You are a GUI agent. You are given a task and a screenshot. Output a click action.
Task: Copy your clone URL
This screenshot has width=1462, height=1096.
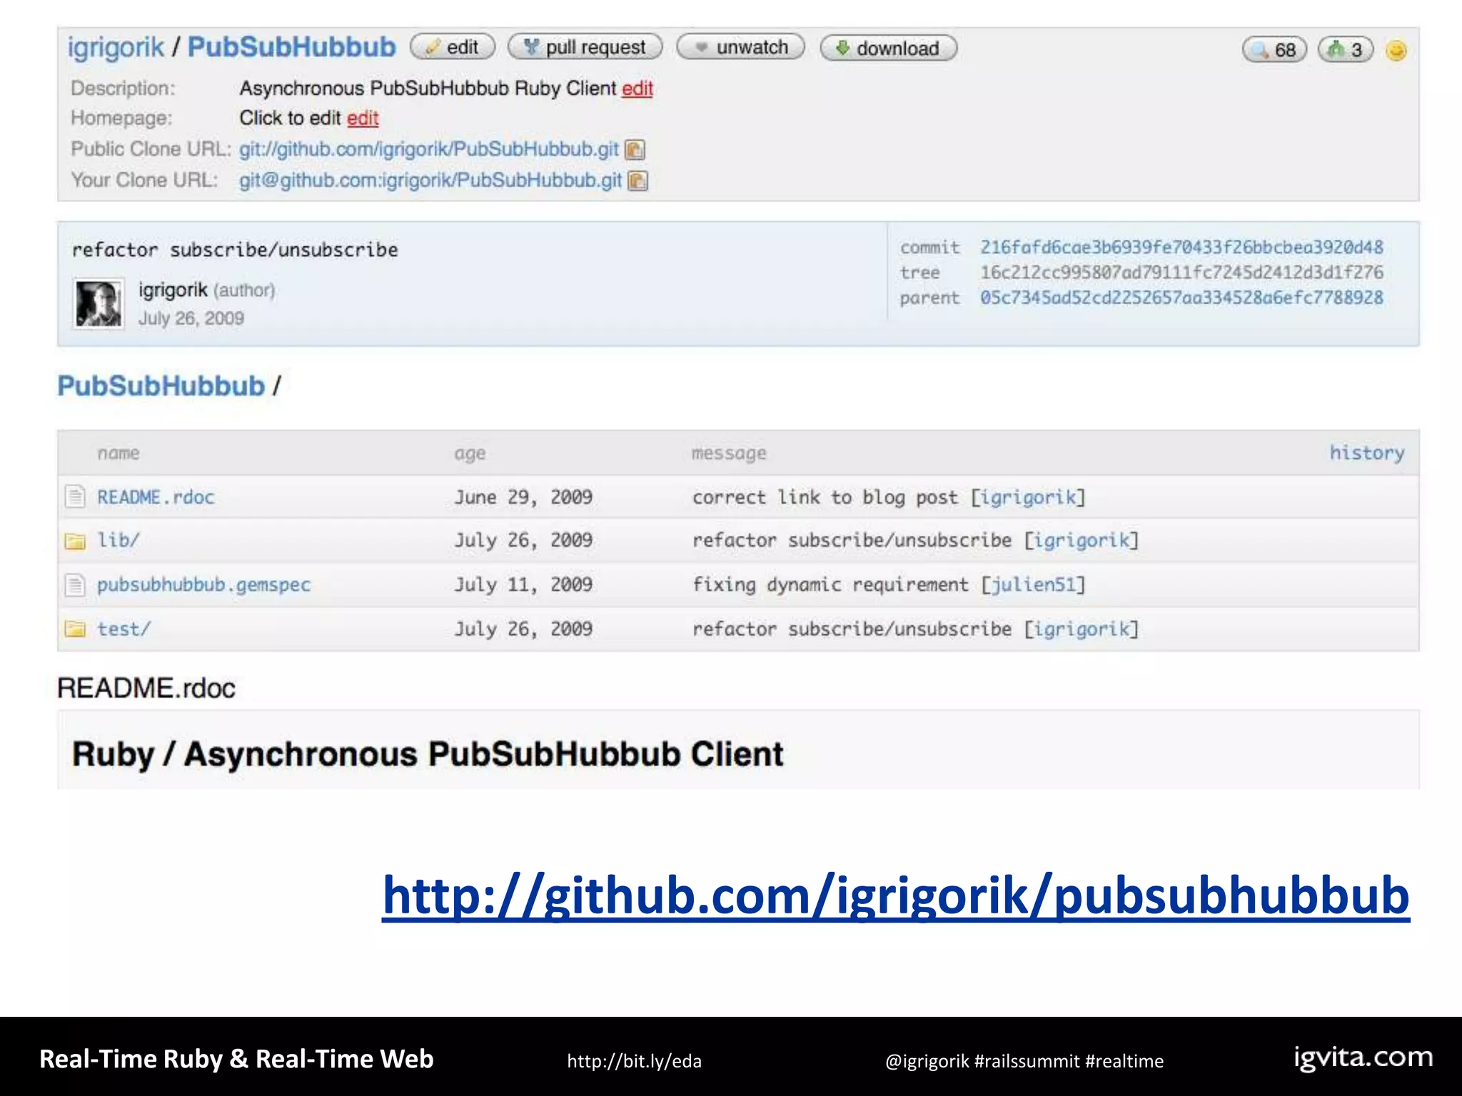click(637, 181)
